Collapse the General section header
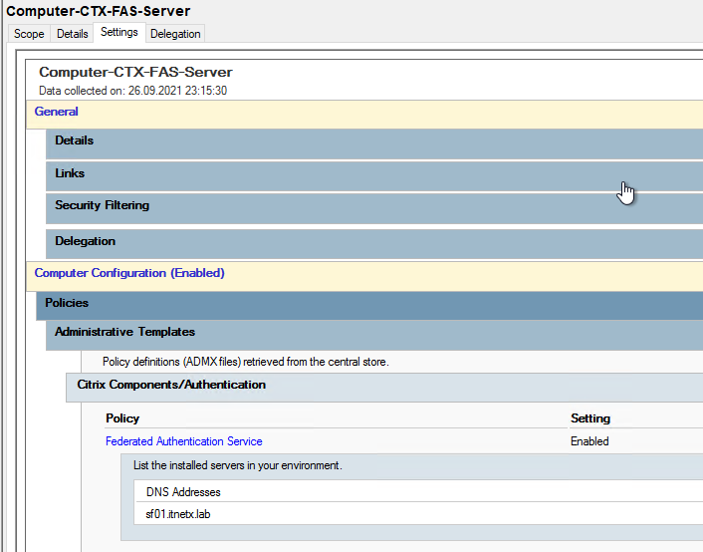The image size is (703, 552). click(364, 114)
